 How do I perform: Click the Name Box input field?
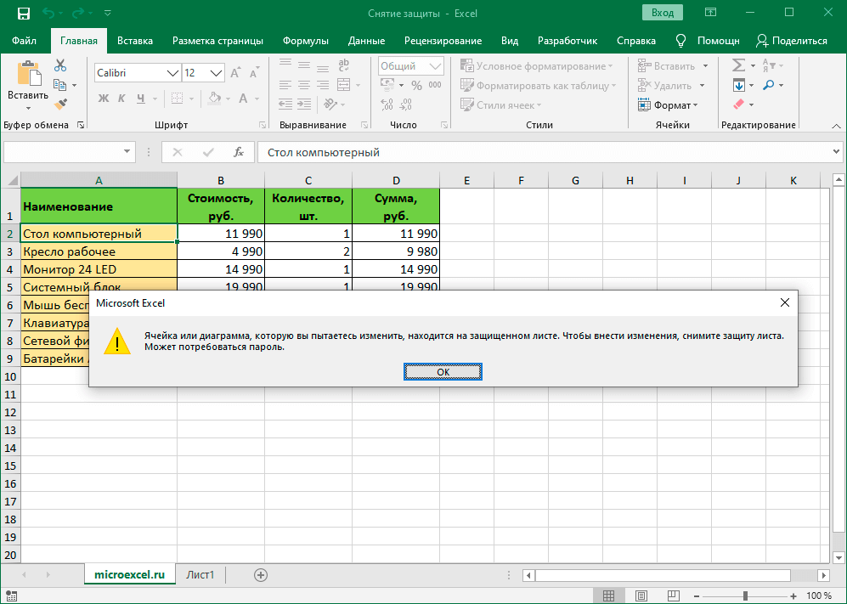click(63, 152)
